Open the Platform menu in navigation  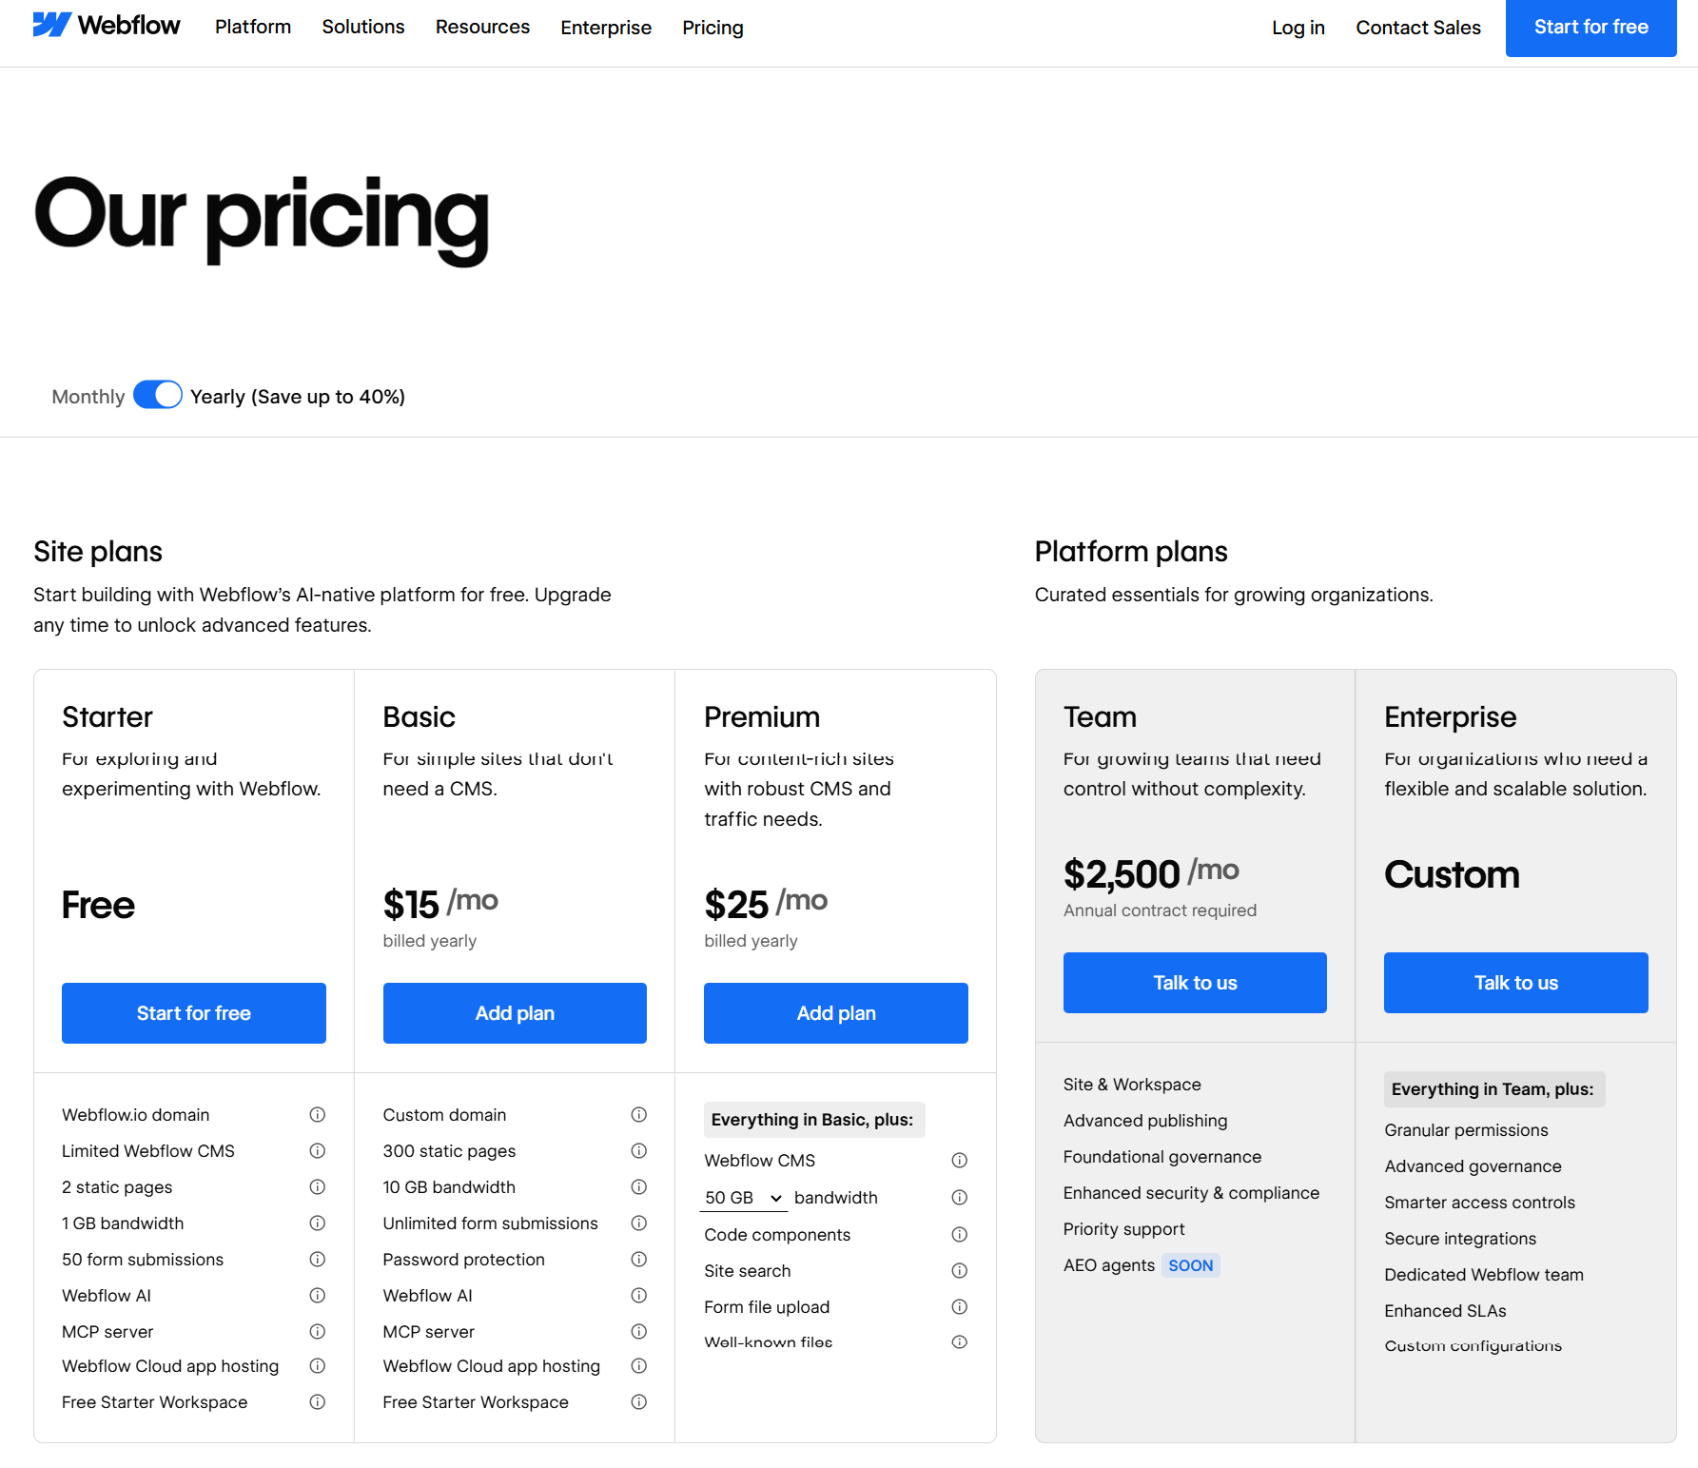[x=253, y=27]
